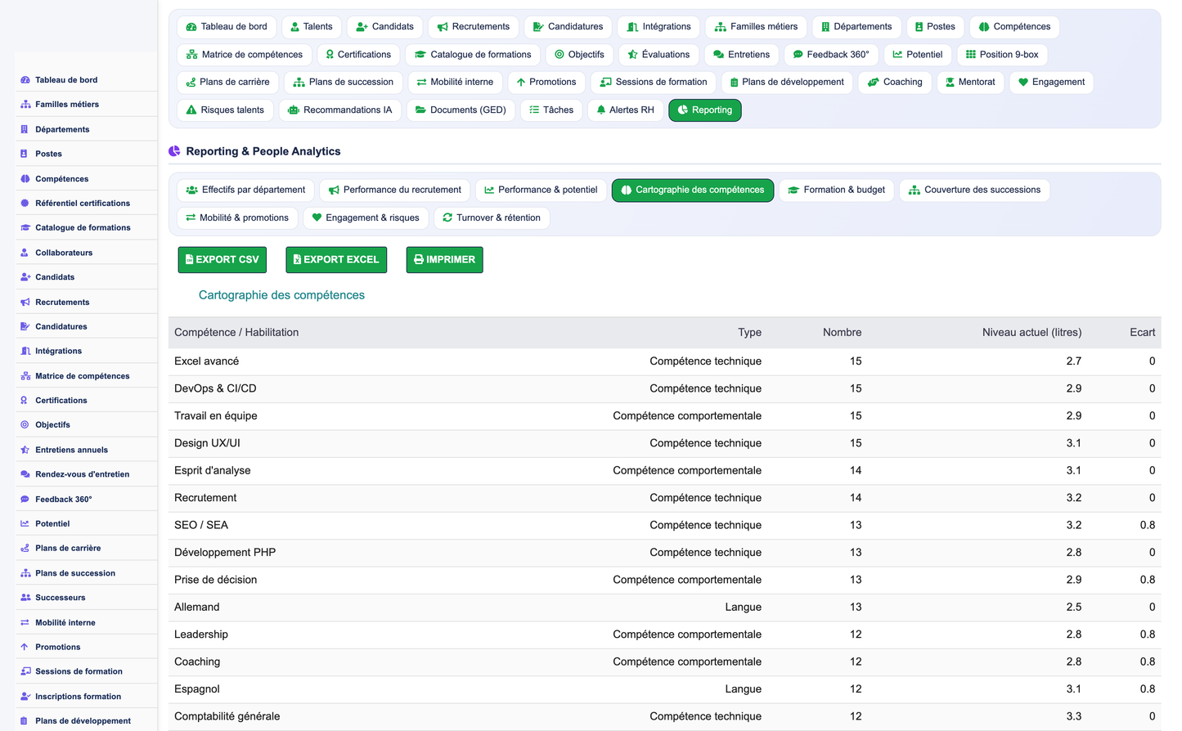The width and height of the screenshot is (1182, 731).
Task: Click the Inscriptions formation sidebar icon
Action: click(x=25, y=697)
